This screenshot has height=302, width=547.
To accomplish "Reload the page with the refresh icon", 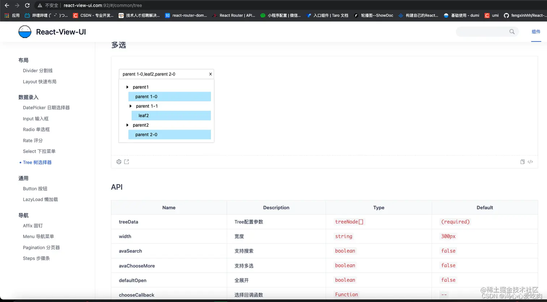I will pyautogui.click(x=27, y=5).
